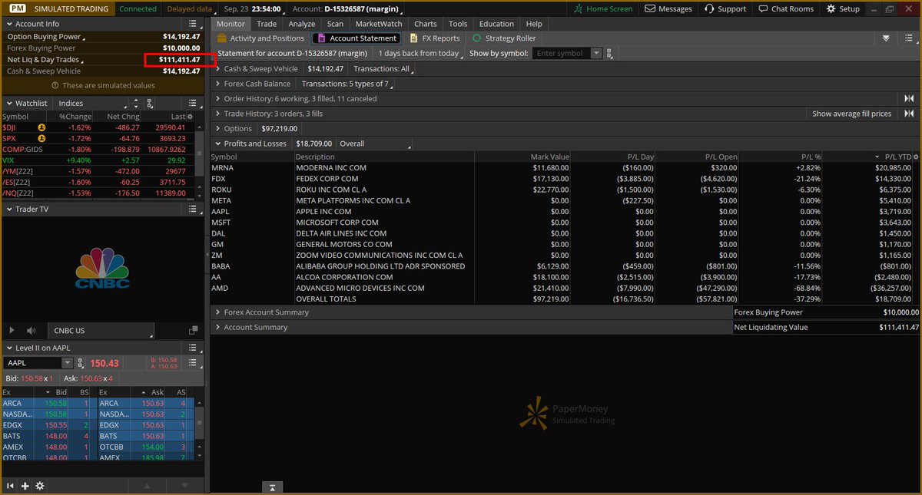
Task: Collapse the Account Info gadget
Action: click(x=8, y=24)
